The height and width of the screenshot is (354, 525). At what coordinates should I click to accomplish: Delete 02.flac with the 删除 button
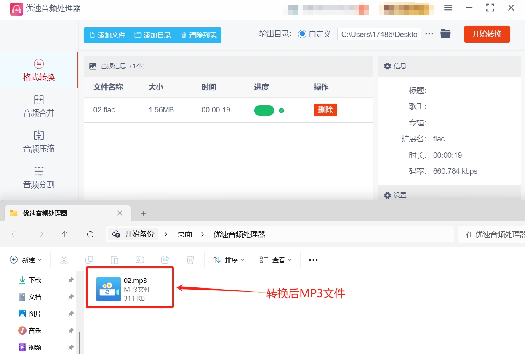[x=325, y=110]
